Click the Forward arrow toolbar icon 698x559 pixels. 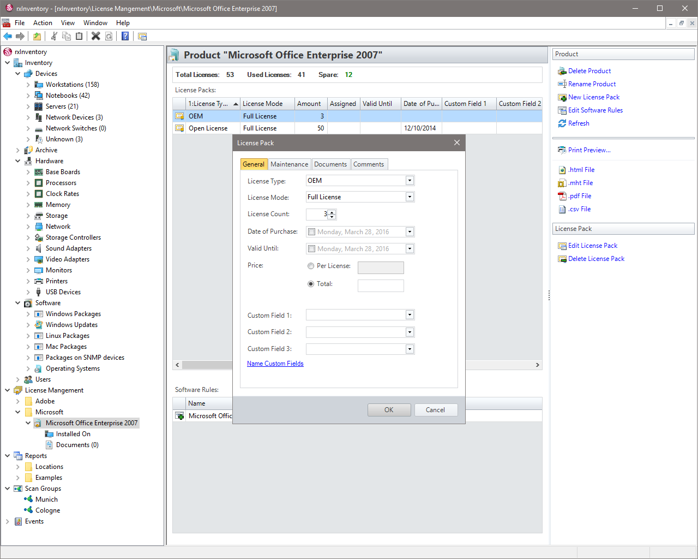[x=20, y=36]
